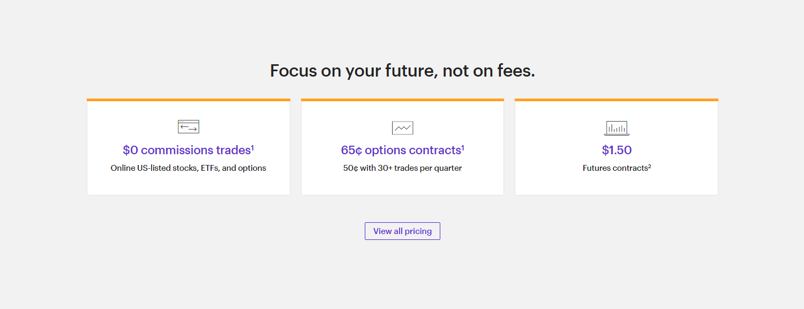Click "Online US-listed stocks, ETFs, and options" text

point(188,168)
